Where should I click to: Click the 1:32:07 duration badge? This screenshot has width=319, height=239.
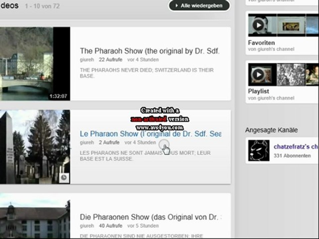[x=58, y=96]
